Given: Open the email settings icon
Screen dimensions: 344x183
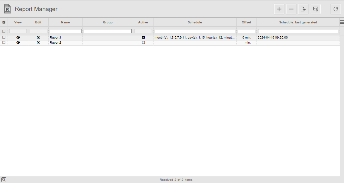Looking at the screenshot, I should [x=315, y=9].
